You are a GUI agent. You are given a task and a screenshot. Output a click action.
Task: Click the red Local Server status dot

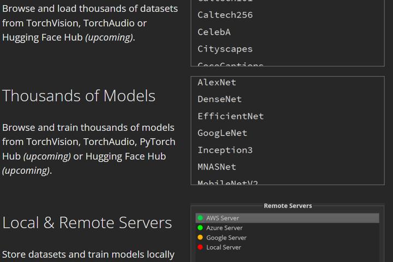click(200, 247)
